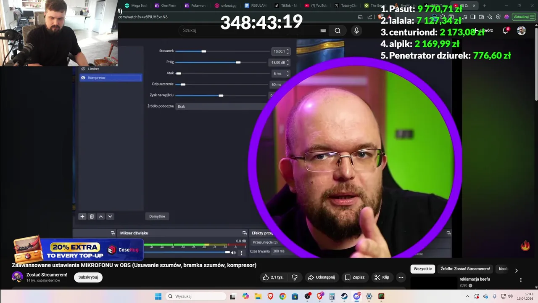The height and width of the screenshot is (303, 538).
Task: Click the Odpuszczenie release slider
Action: tap(222, 84)
